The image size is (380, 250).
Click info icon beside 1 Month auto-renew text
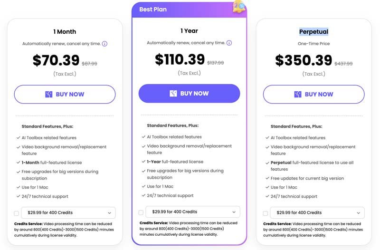click(104, 44)
